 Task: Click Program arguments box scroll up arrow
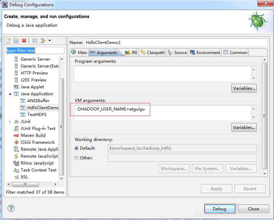pos(254,70)
